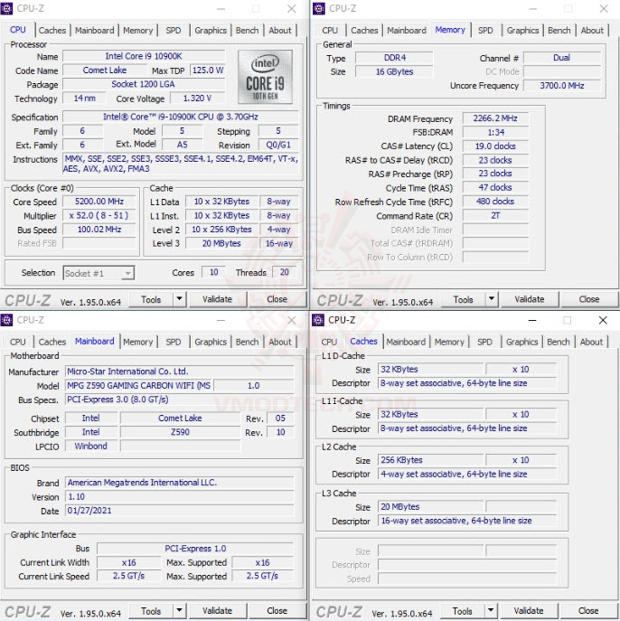This screenshot has width=620, height=621.
Task: Open Mainboard tab in CPU window
Action: point(94,30)
